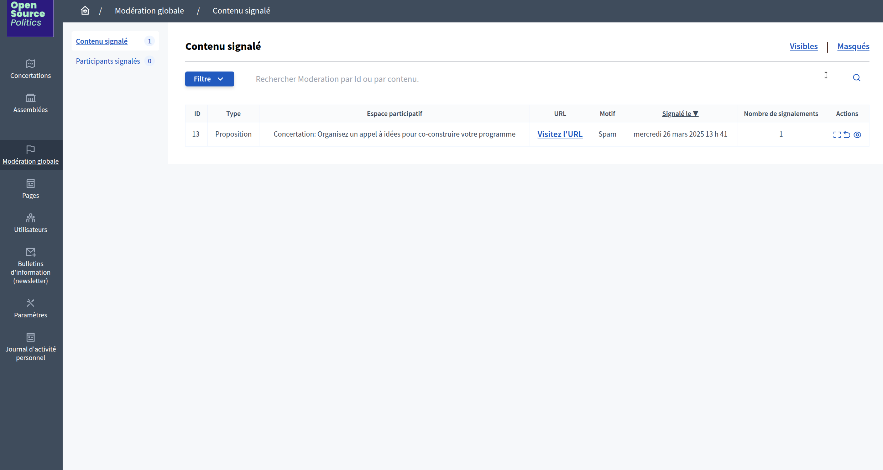Open the Utilisateurs section

click(31, 223)
